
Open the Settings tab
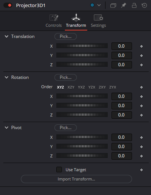pos(98,21)
